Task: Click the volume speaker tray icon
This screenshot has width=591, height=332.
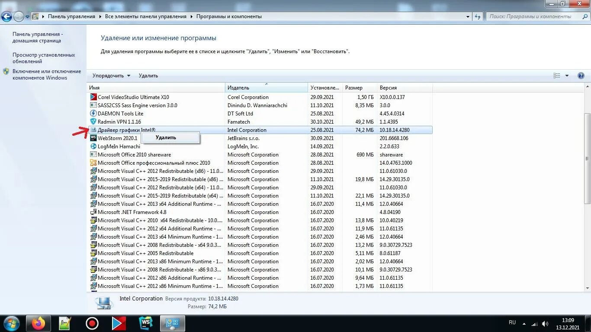Action: [545, 324]
